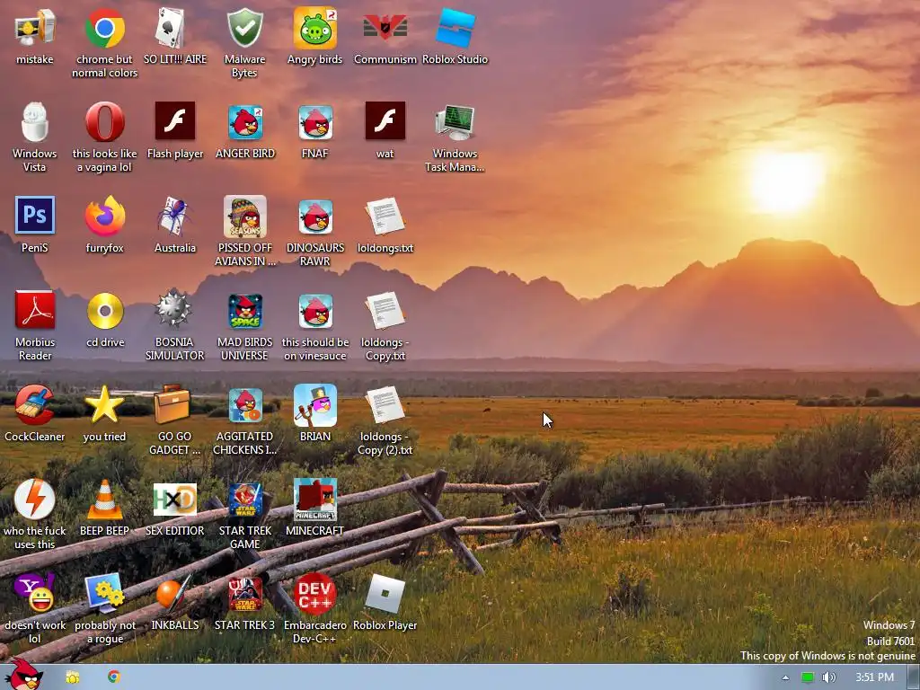The height and width of the screenshot is (690, 920).
Task: Launch the Photoshop 'Ps' icon
Action: click(x=35, y=216)
